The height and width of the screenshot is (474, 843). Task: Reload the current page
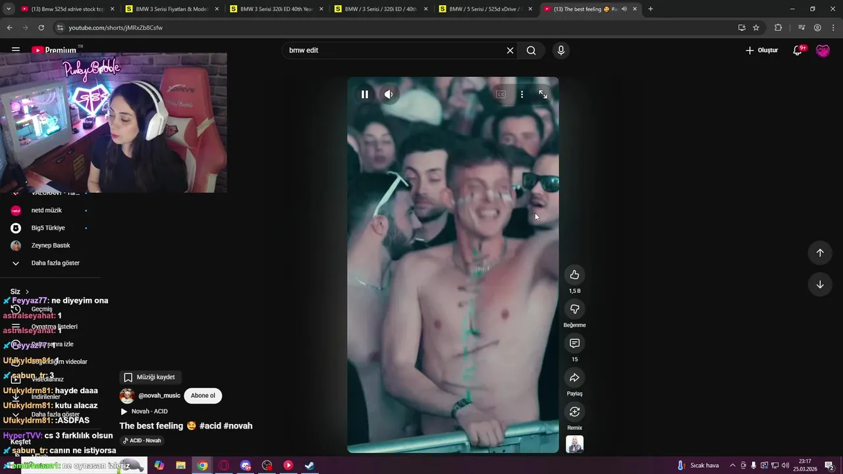click(x=41, y=28)
